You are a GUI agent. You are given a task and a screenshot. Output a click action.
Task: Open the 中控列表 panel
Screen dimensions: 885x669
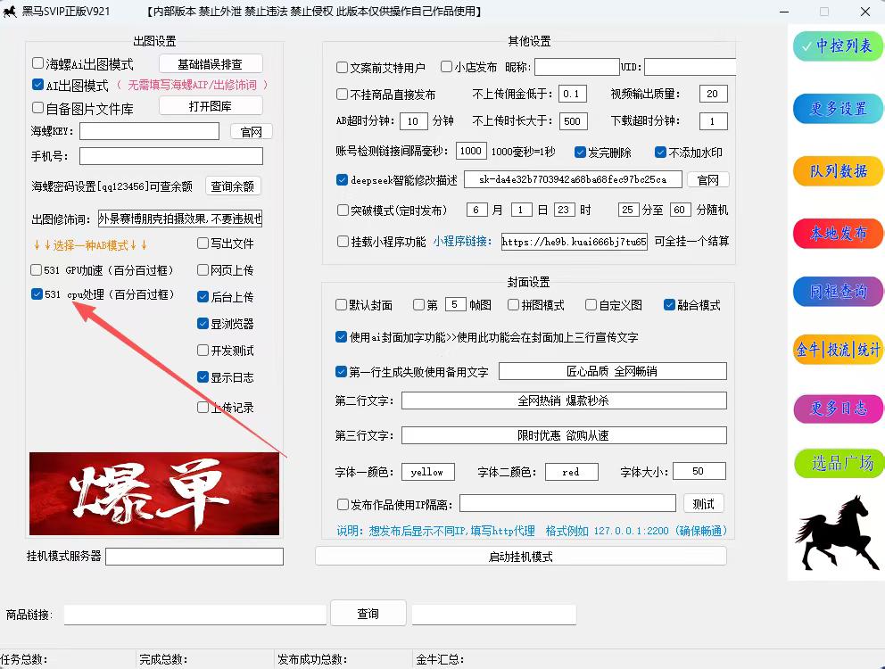838,46
